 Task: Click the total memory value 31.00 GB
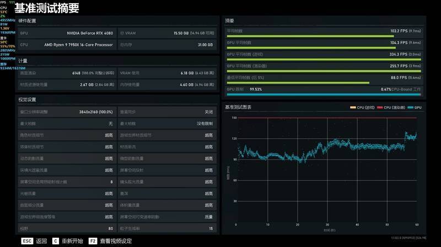point(205,45)
